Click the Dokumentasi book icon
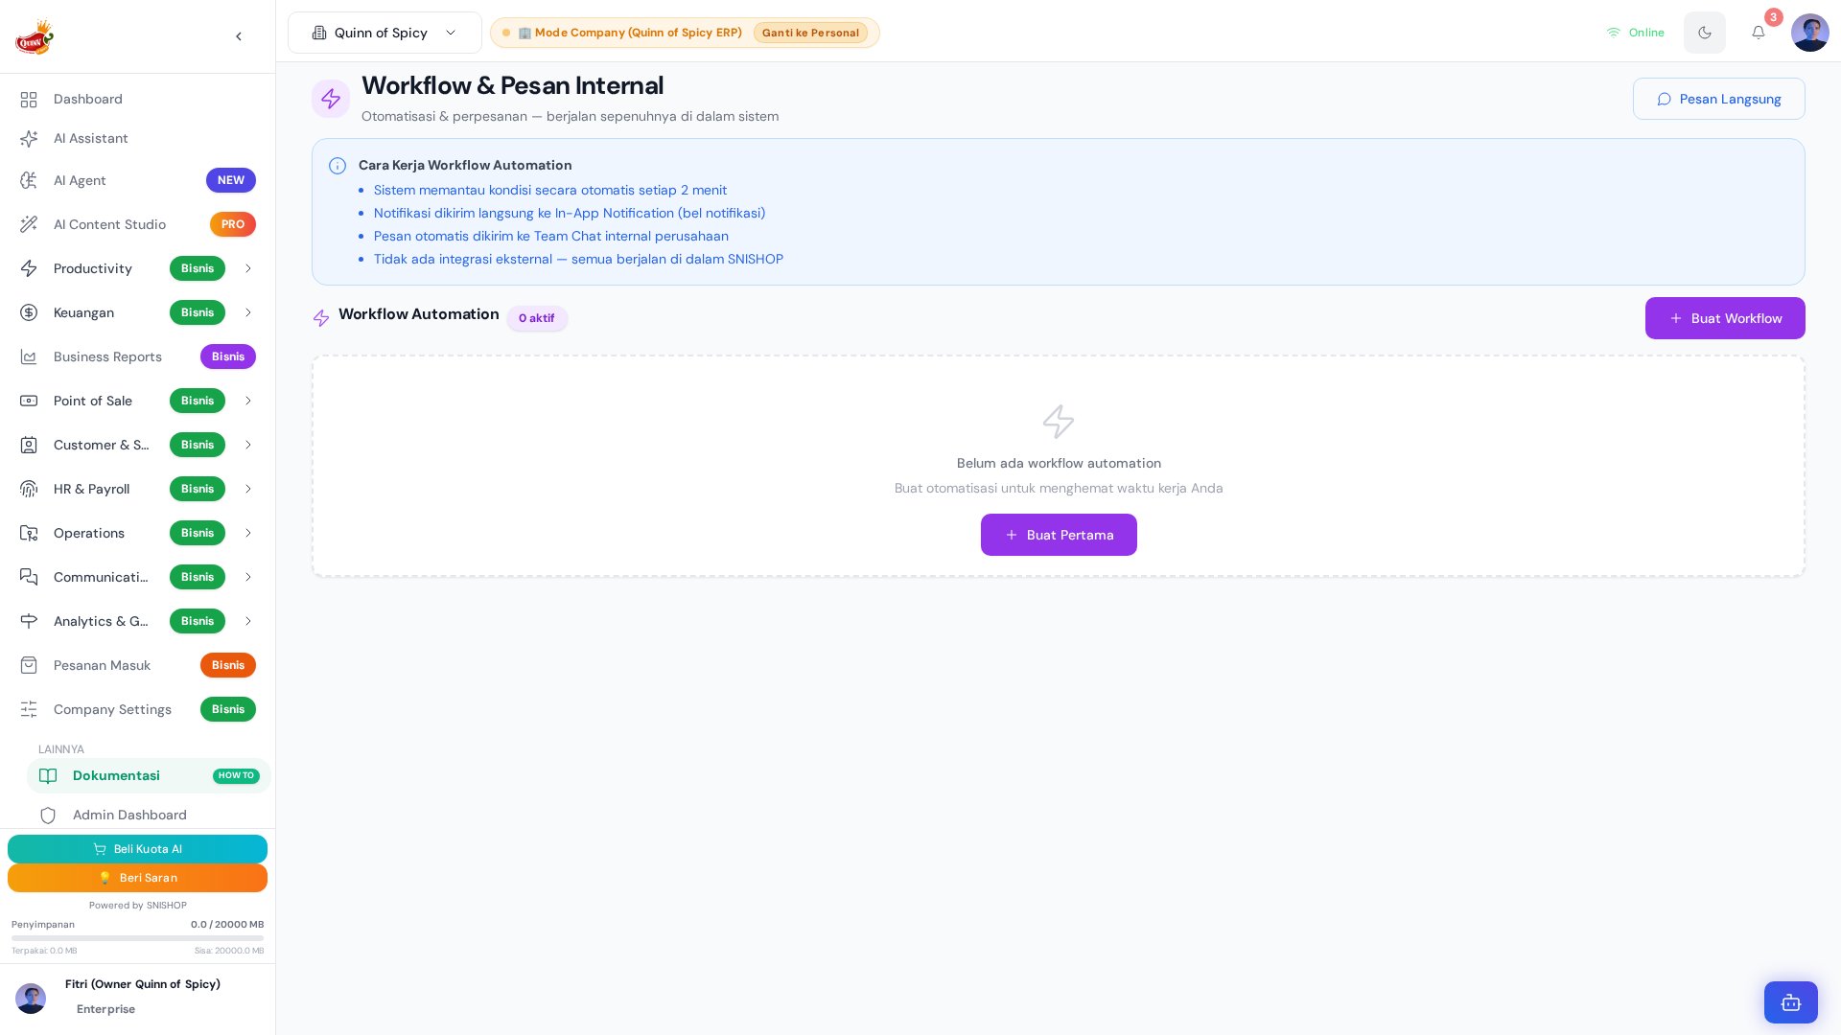 click(x=48, y=776)
